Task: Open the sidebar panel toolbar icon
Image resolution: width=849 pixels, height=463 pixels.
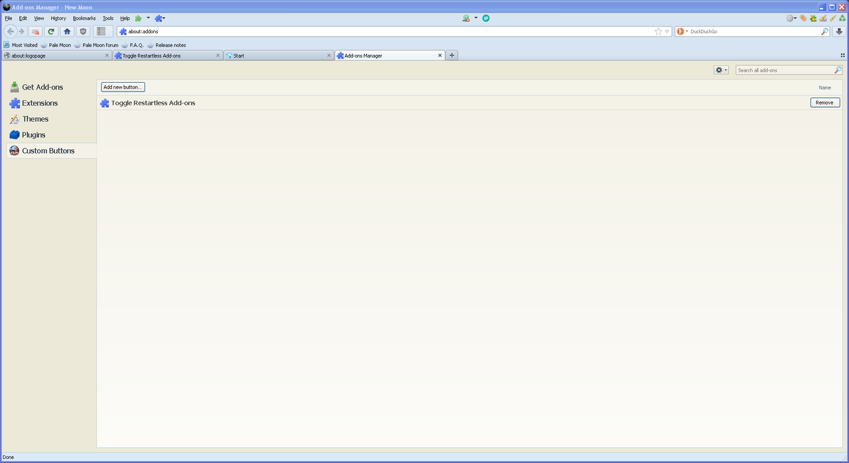Action: tap(101, 31)
